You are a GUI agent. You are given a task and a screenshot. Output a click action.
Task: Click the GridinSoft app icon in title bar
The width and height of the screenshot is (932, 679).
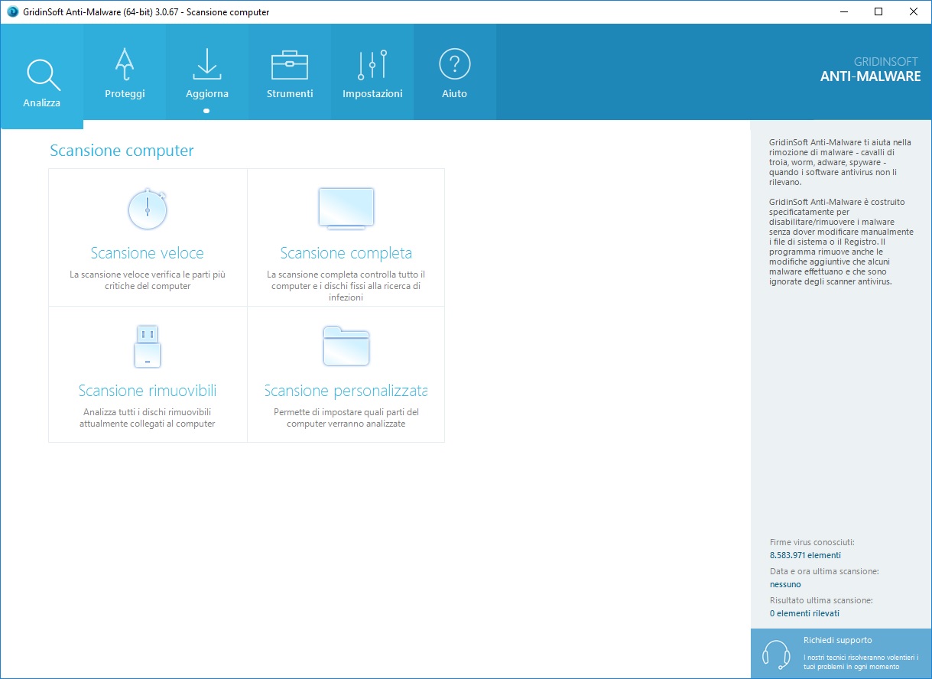[x=12, y=11]
